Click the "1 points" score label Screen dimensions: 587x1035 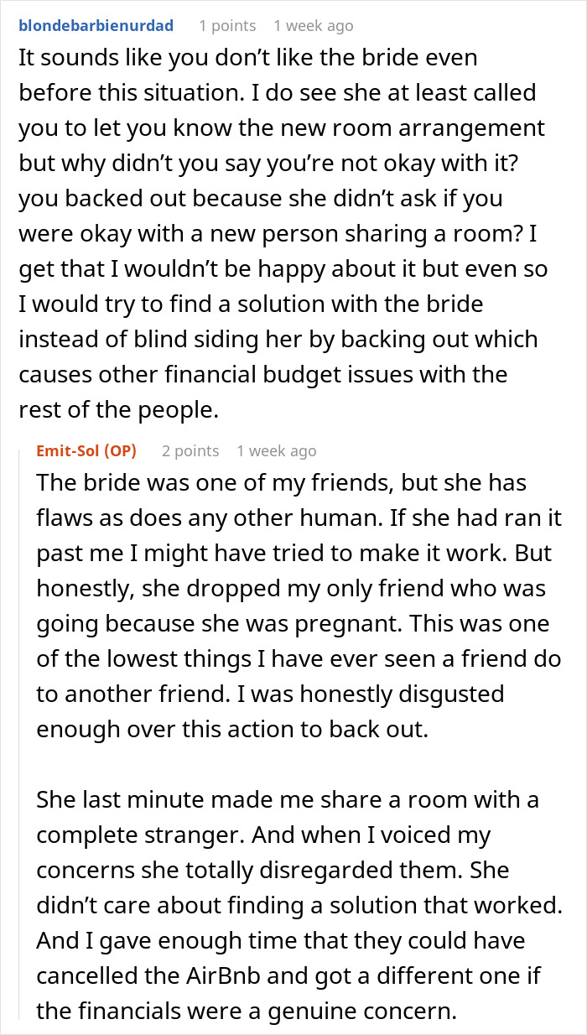227,26
